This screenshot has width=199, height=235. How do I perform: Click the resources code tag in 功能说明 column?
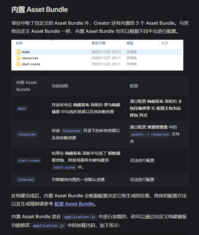(x=71, y=131)
